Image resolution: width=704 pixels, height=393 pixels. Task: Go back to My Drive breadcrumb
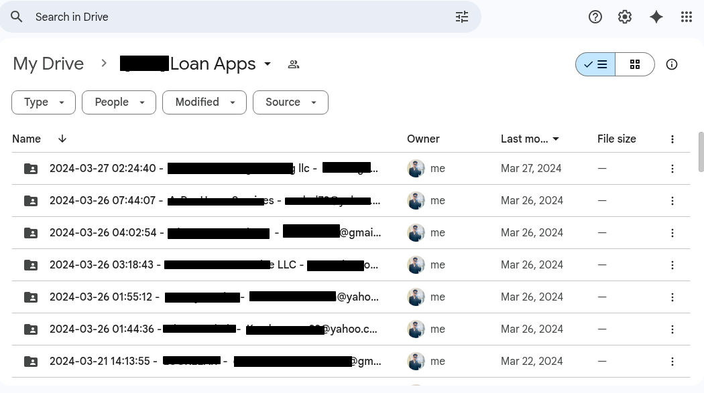coord(48,64)
